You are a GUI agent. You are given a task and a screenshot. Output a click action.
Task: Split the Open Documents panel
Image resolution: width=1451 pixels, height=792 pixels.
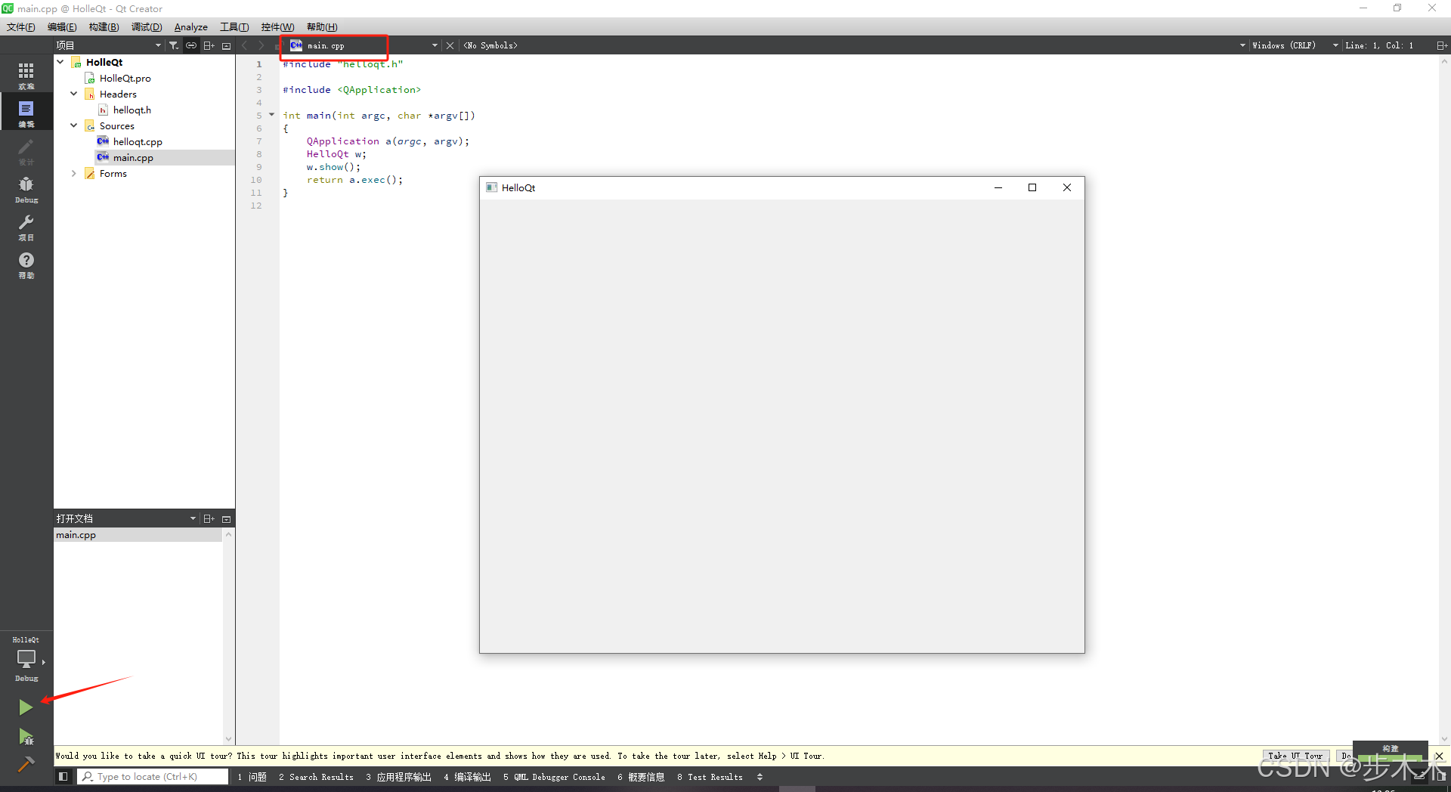click(209, 518)
